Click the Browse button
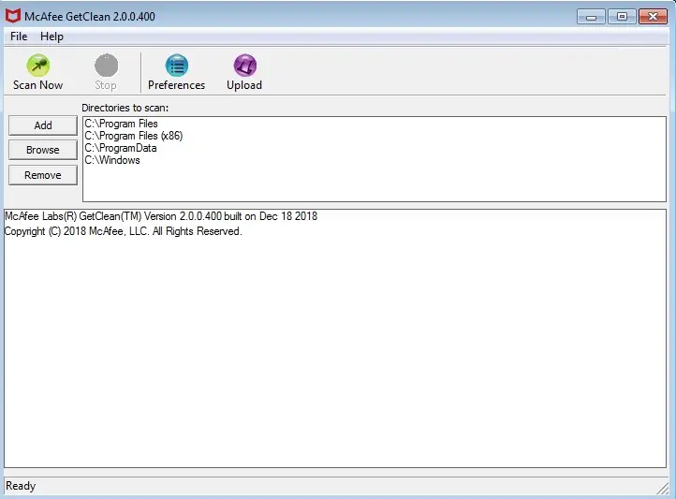 [43, 150]
